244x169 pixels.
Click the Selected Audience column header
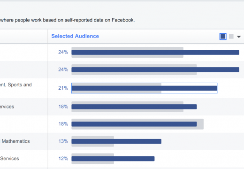coord(75,36)
